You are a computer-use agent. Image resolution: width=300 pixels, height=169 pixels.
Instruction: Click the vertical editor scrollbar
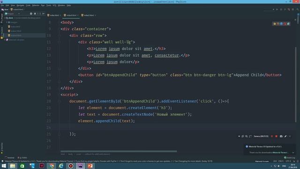(296, 84)
